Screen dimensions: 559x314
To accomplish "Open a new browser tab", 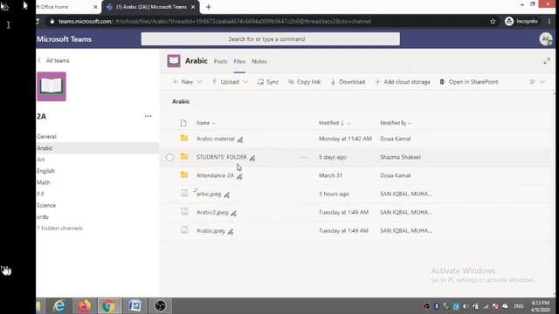I will 209,7.
